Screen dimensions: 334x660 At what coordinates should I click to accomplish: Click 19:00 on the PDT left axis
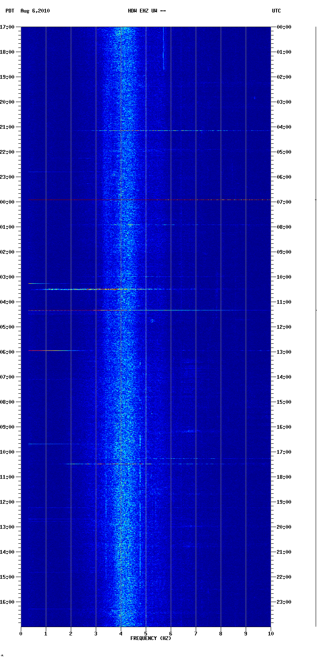point(8,77)
